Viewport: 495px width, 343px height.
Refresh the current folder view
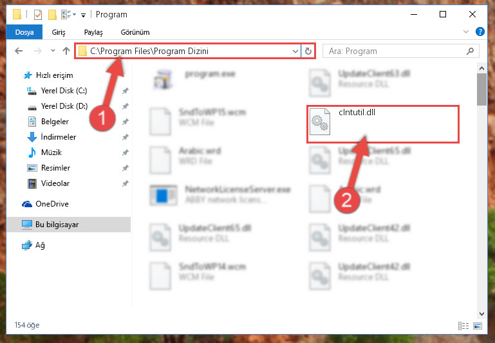(x=308, y=51)
